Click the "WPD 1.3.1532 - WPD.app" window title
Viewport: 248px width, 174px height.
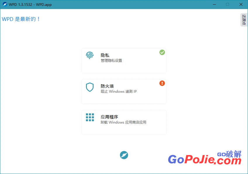[x=30, y=5]
